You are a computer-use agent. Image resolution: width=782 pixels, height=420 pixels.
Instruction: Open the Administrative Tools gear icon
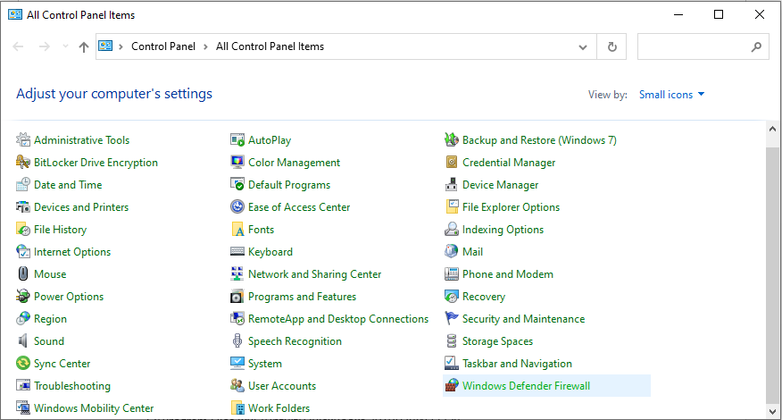(23, 139)
